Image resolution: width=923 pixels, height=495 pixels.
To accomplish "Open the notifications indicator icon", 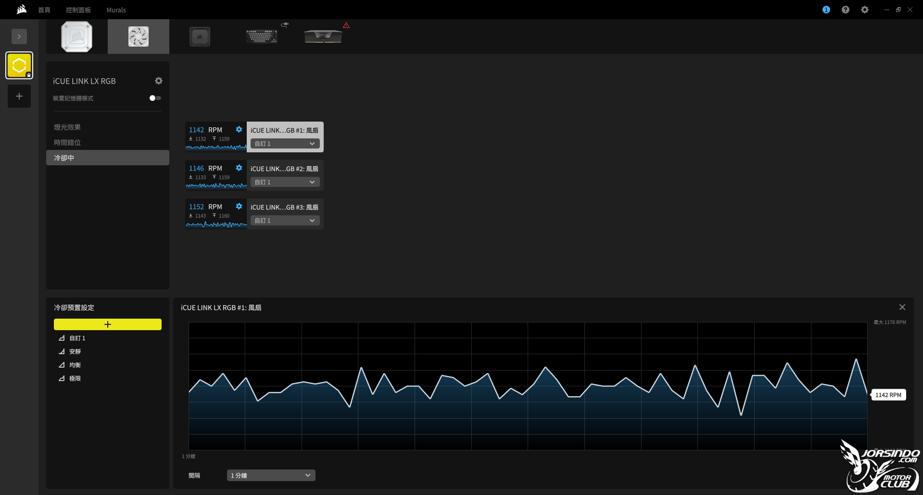I will click(x=826, y=10).
